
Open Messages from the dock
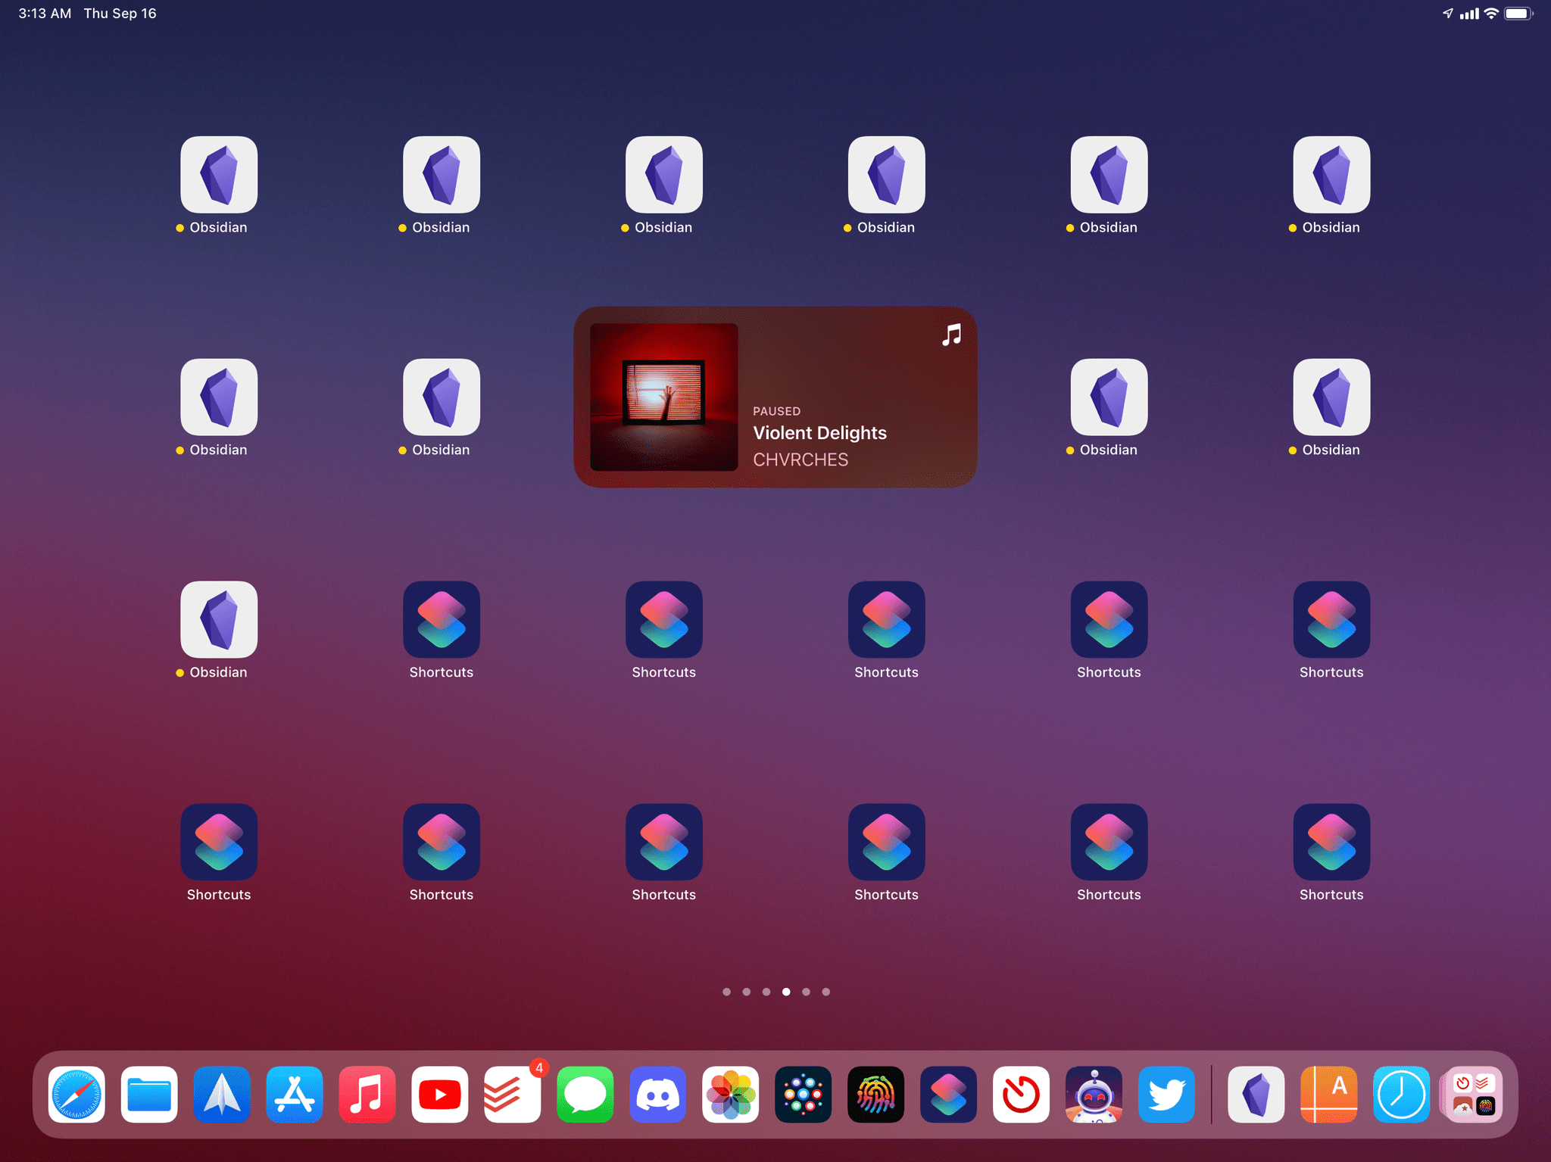585,1094
